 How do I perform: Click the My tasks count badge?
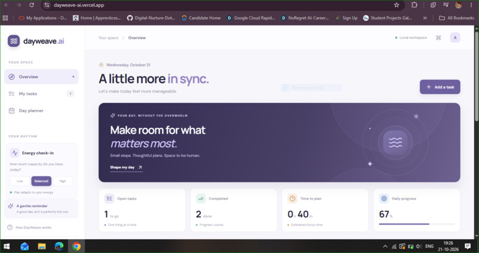point(70,94)
